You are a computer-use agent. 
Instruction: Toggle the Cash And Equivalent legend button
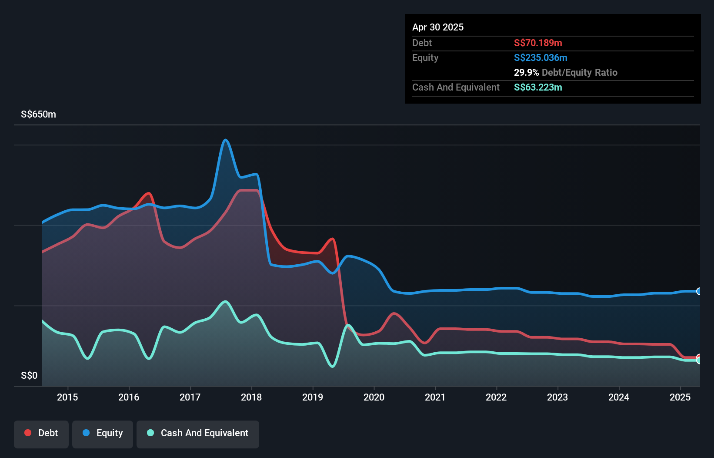[x=198, y=434]
